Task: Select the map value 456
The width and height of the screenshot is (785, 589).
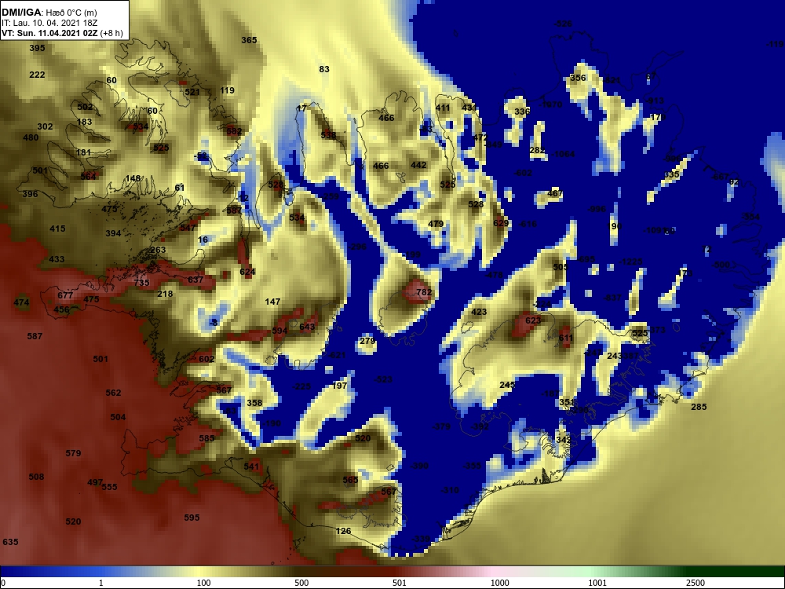Action: (61, 309)
